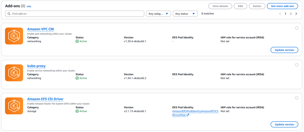
Task: Switch to page 2 of add-ons
Action: [x=291, y=14]
